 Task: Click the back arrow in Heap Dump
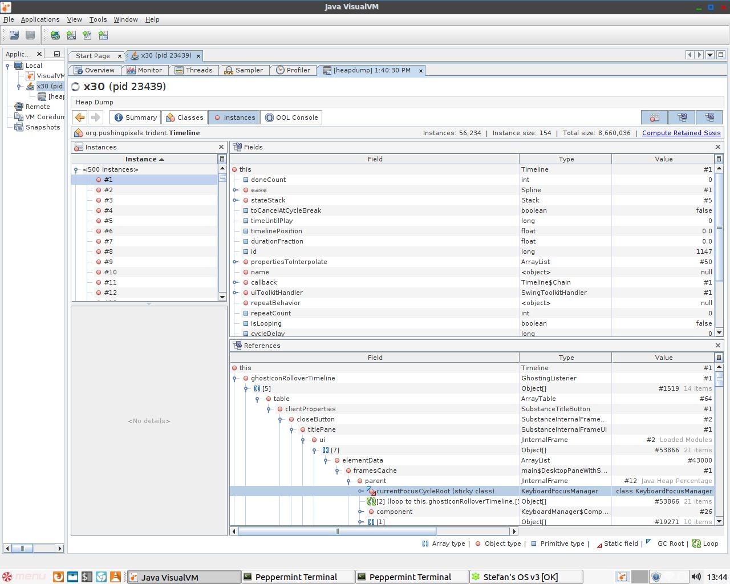[80, 117]
